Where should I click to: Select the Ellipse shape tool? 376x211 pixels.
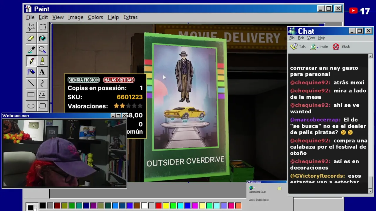31,106
